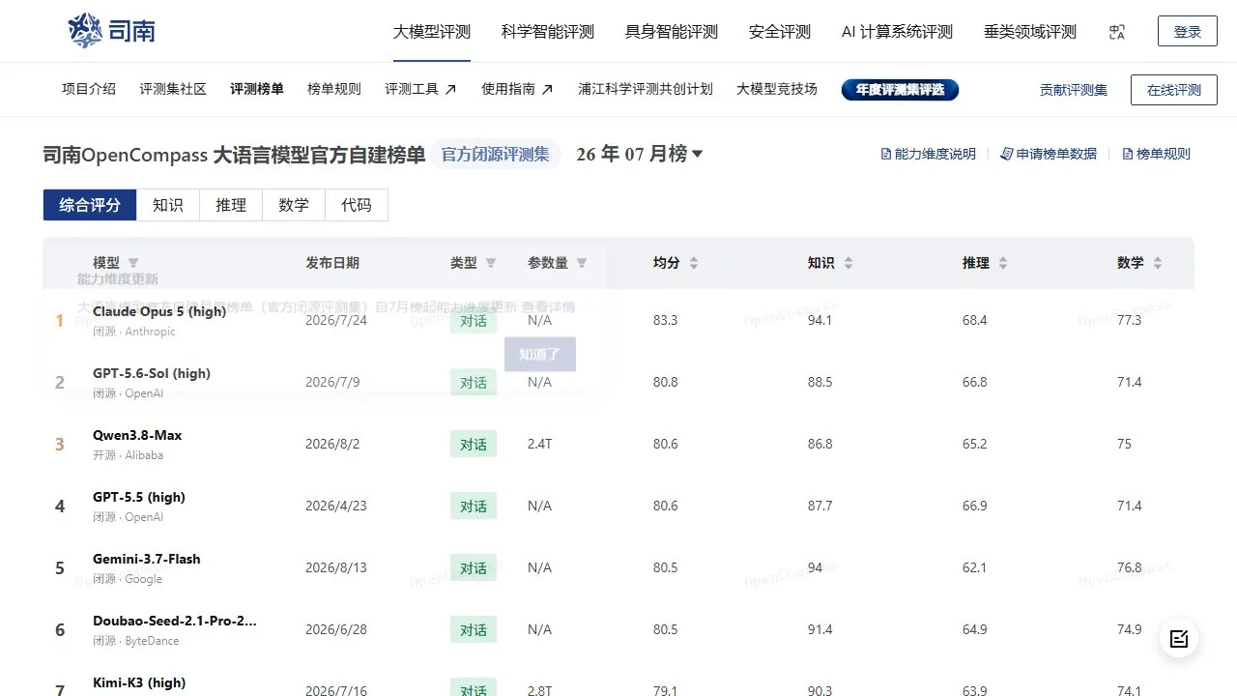Click the 贡献评测集 link

[x=1074, y=90]
